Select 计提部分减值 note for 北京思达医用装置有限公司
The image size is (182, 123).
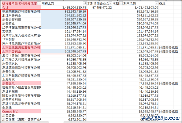(168, 47)
